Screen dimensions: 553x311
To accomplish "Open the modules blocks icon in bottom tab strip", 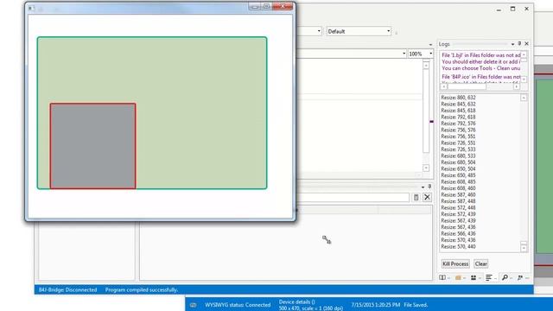I will point(474,278).
